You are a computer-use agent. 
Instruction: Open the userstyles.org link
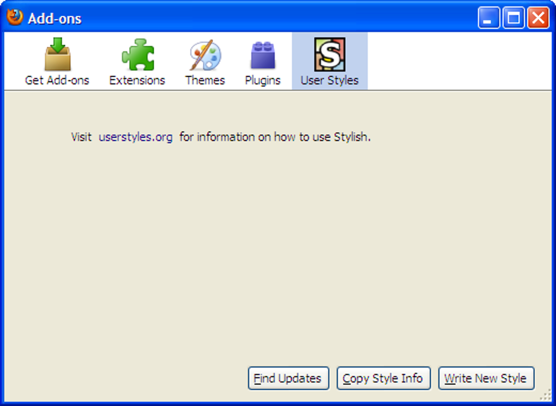coord(135,137)
